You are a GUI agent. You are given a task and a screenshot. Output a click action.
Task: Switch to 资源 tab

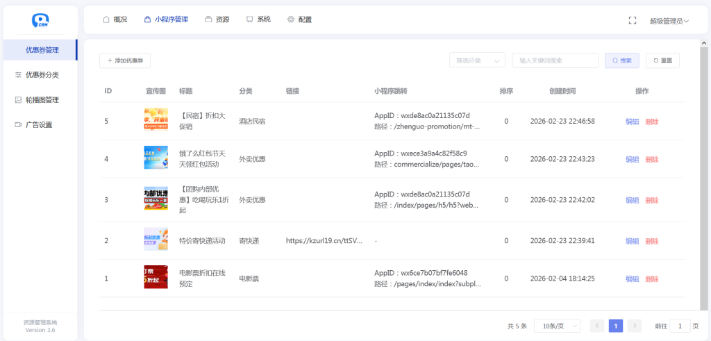217,19
